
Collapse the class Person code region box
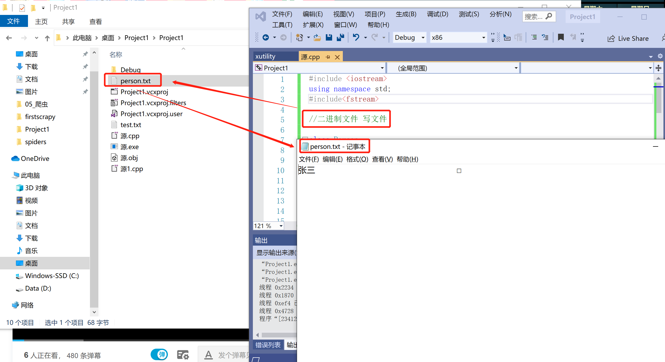click(x=305, y=138)
